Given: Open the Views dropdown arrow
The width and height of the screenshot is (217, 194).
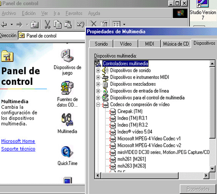Looking at the screenshot, I should click(124, 24).
